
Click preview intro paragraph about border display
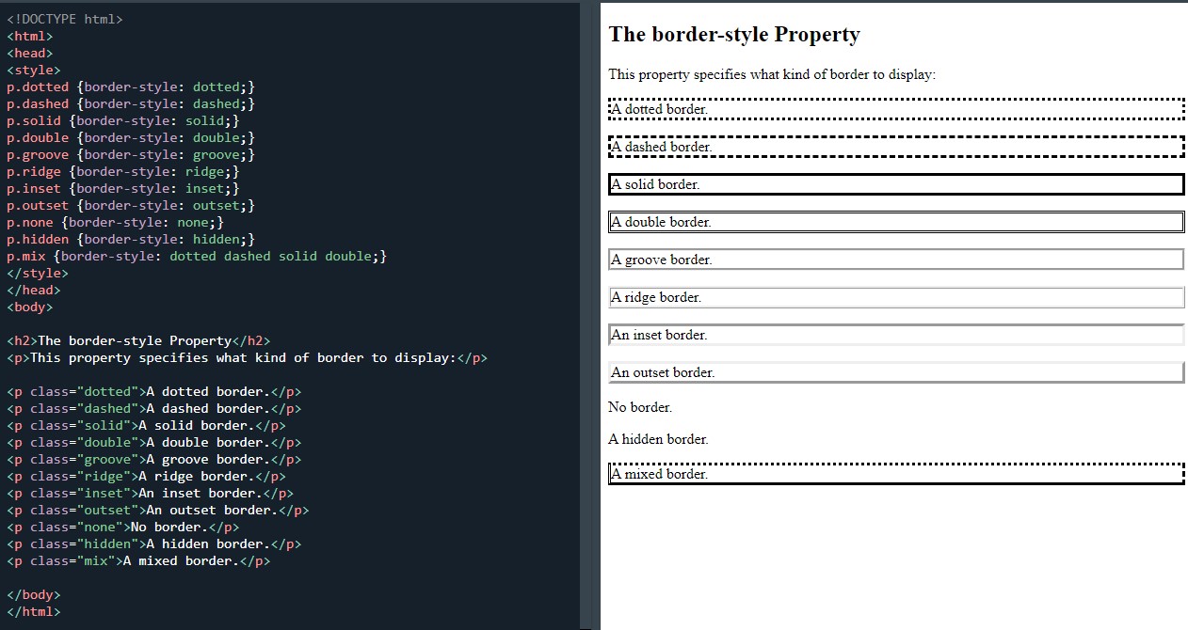[x=772, y=74]
